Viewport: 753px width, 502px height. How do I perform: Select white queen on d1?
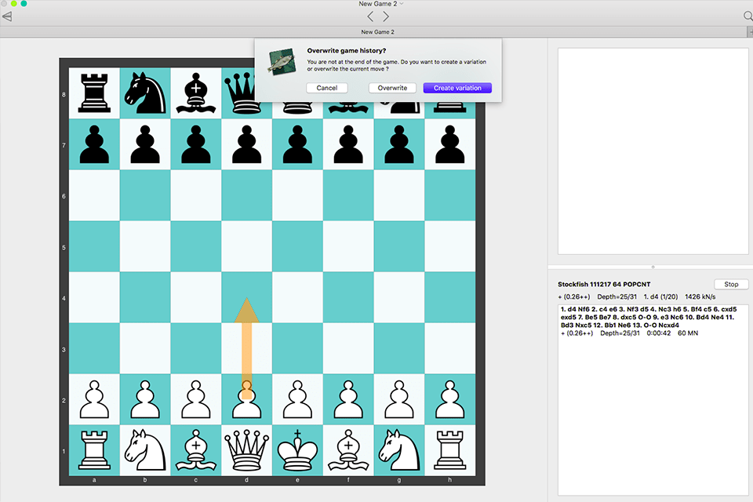coord(247,450)
